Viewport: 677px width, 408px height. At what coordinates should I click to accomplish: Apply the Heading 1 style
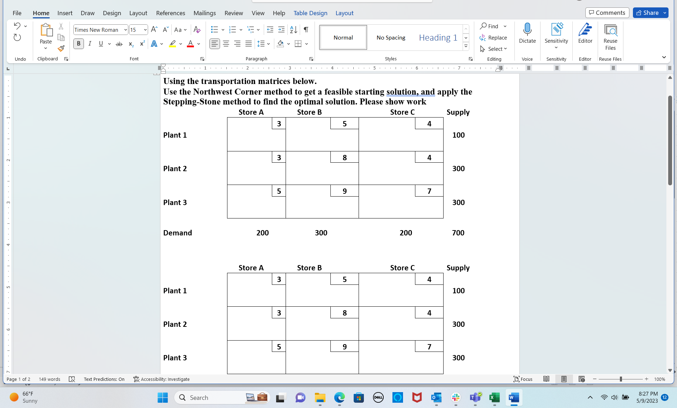pyautogui.click(x=438, y=37)
